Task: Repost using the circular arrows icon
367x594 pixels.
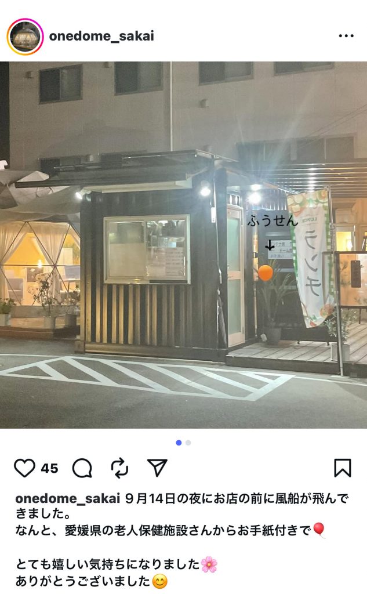Action: (x=119, y=468)
